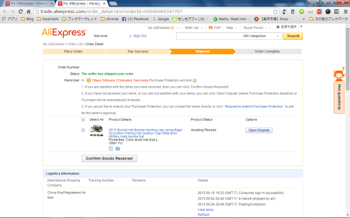Tick the Bucket Hat product checkbox
350x218 pixels.
(x=83, y=130)
